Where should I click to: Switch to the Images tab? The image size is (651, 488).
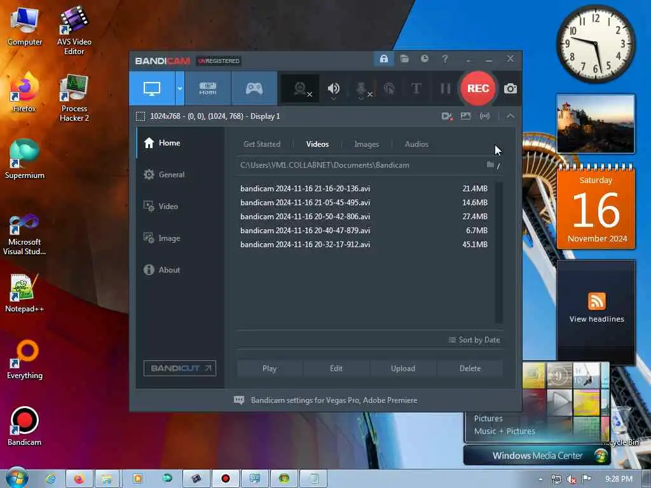[x=366, y=144]
